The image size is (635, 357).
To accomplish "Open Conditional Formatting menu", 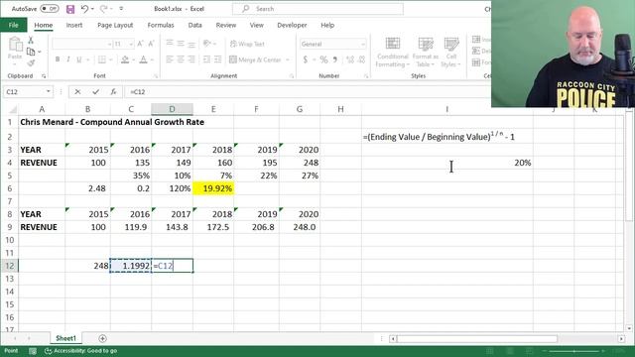I will point(392,53).
